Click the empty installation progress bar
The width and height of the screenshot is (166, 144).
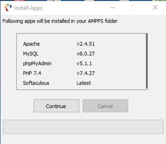pos(83,127)
